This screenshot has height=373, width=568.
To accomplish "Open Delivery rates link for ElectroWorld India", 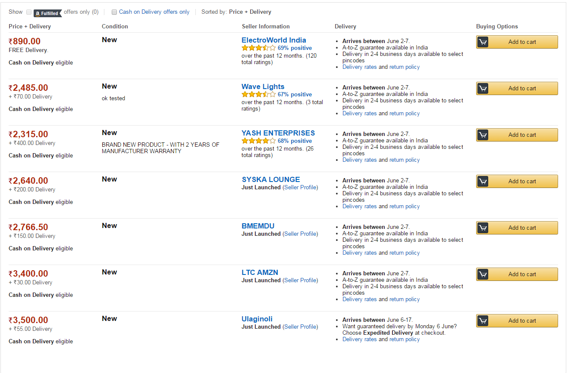I will click(x=359, y=67).
